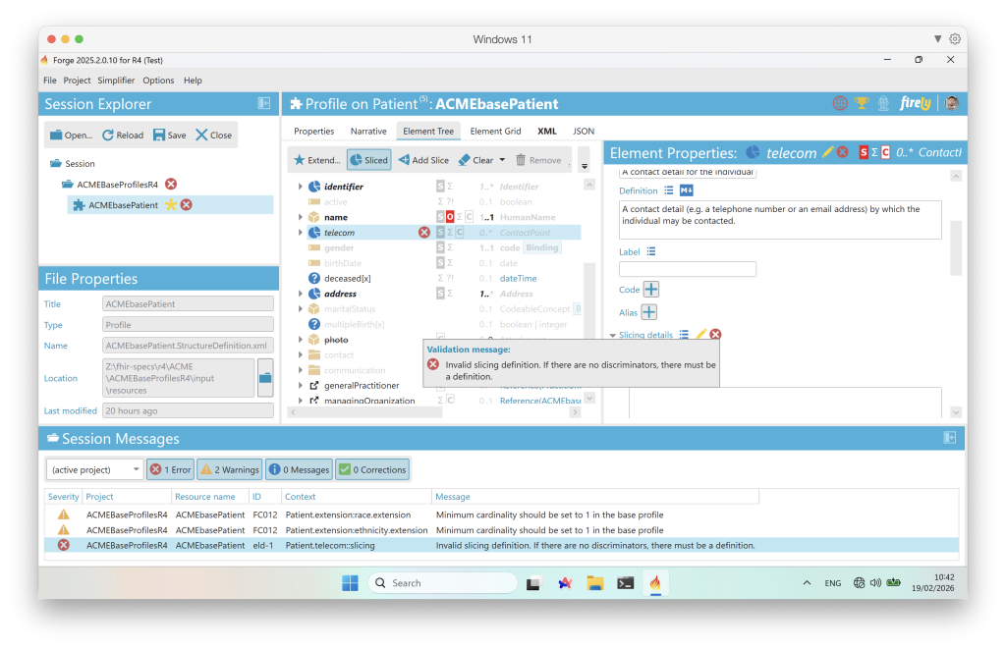Click the list icon next to Definition label
Image resolution: width=1006 pixels, height=650 pixels.
(668, 190)
